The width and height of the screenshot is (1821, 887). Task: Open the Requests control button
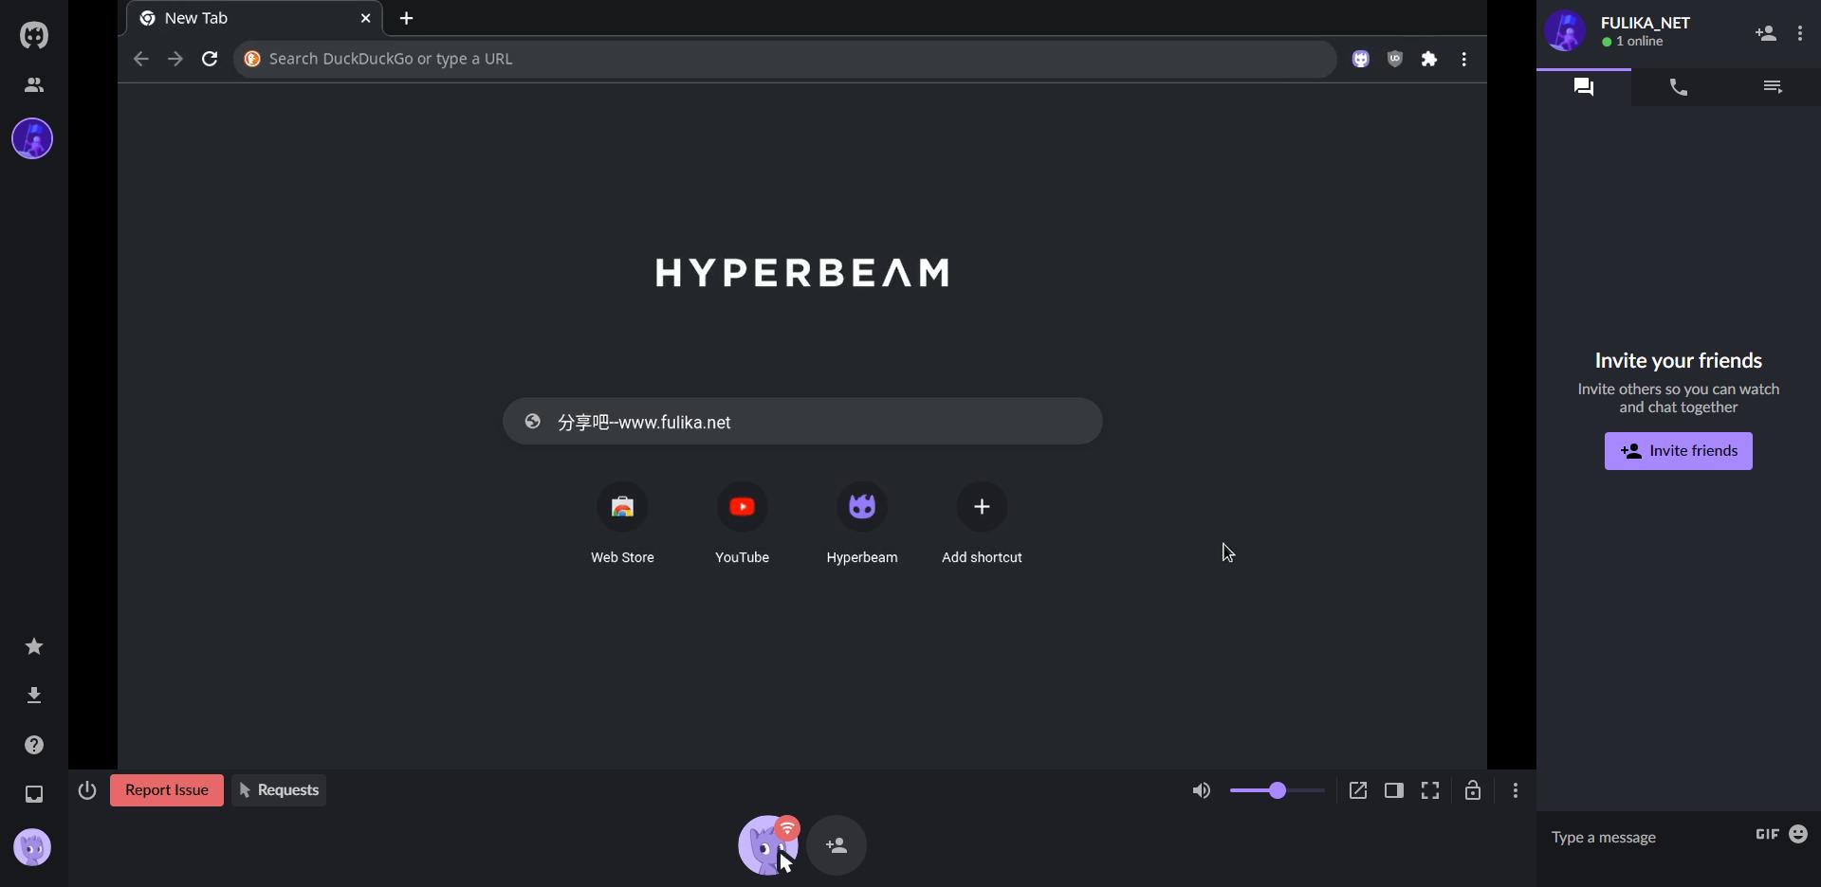pos(279,790)
